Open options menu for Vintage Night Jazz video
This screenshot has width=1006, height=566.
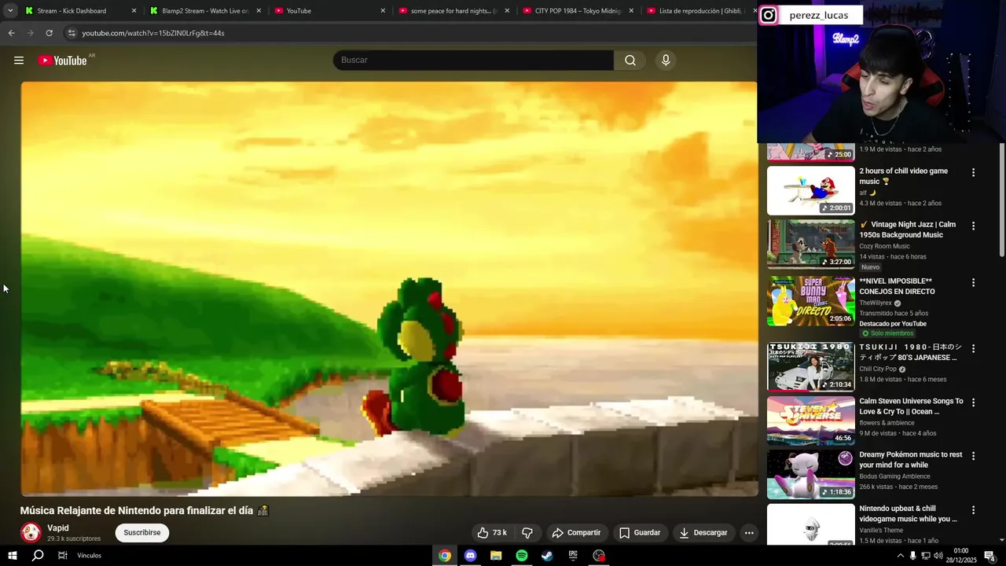(973, 226)
